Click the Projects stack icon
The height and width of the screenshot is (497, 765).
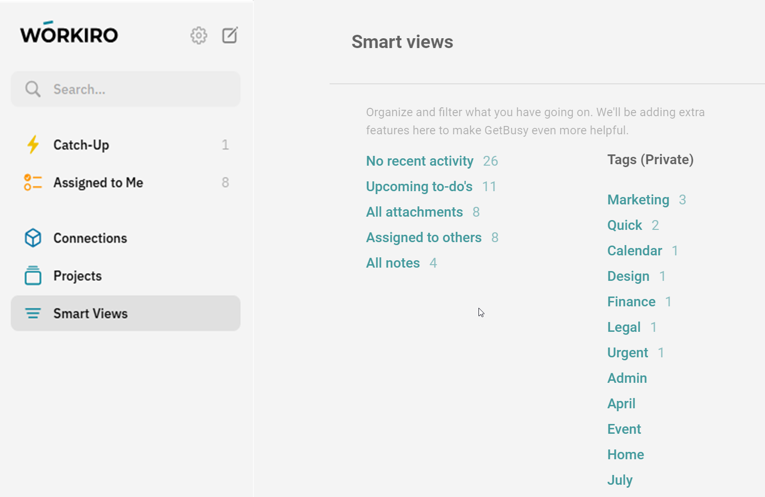(x=33, y=275)
